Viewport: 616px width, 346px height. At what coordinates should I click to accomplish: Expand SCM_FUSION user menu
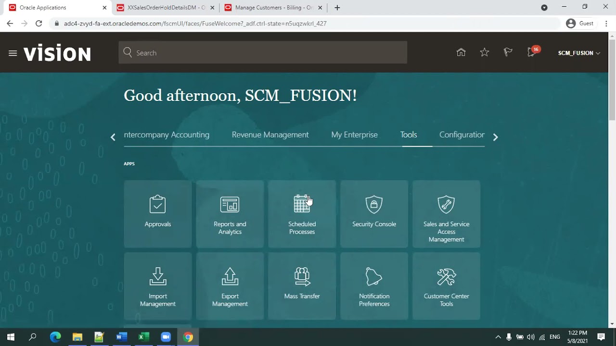click(x=579, y=53)
